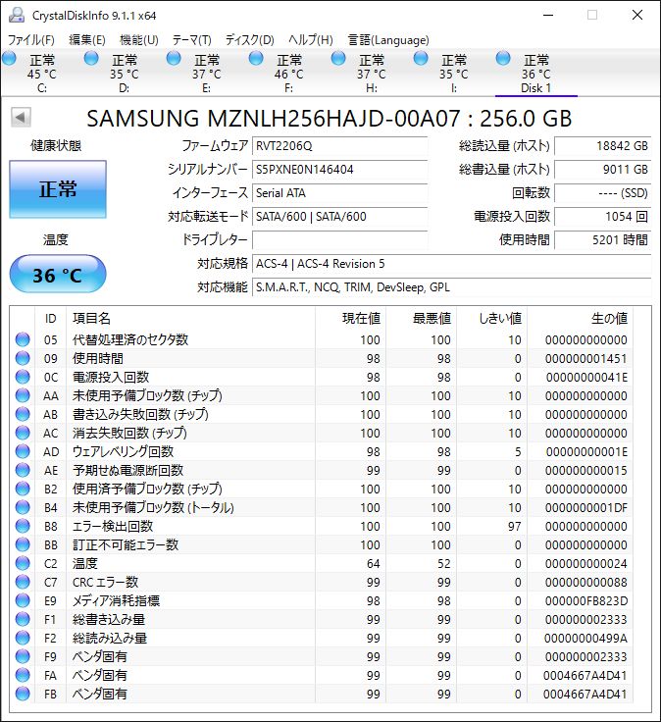Click status orb for ID B4 row

[23, 507]
